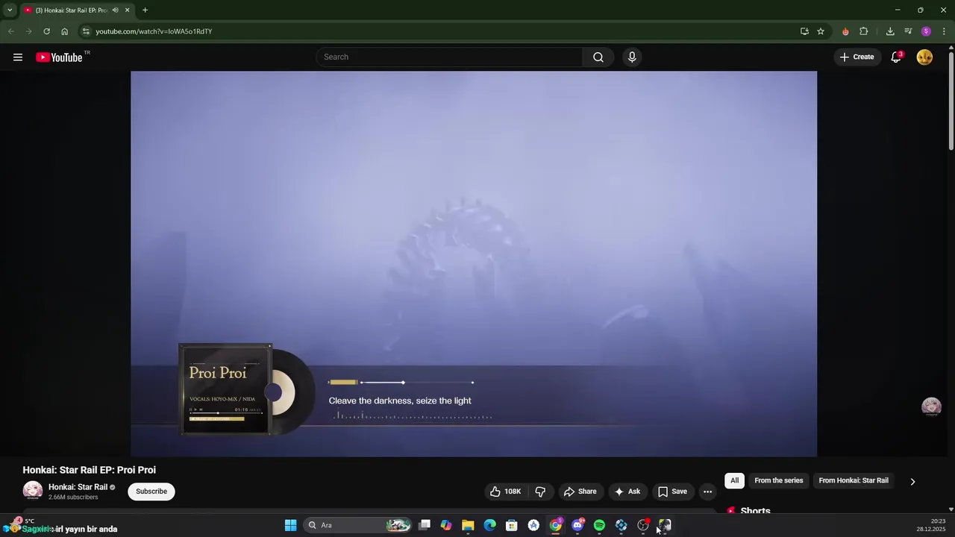This screenshot has width=955, height=537.
Task: Share the video
Action: (x=580, y=492)
